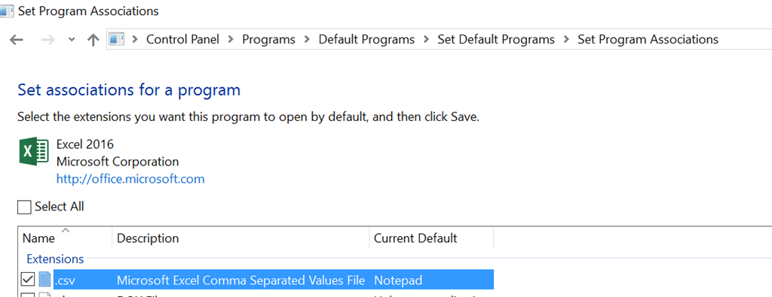Expand chevron after Programs breadcrumb

(307, 39)
